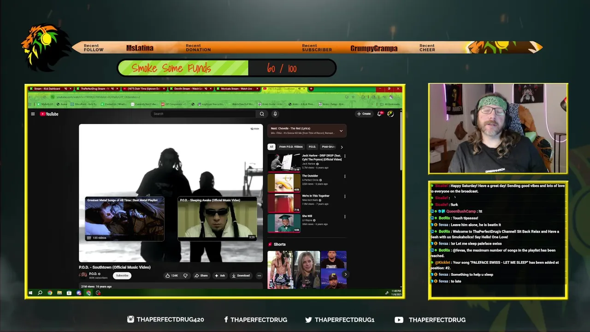Open more actions menu beside Download
Image resolution: width=590 pixels, height=332 pixels.
point(259,276)
